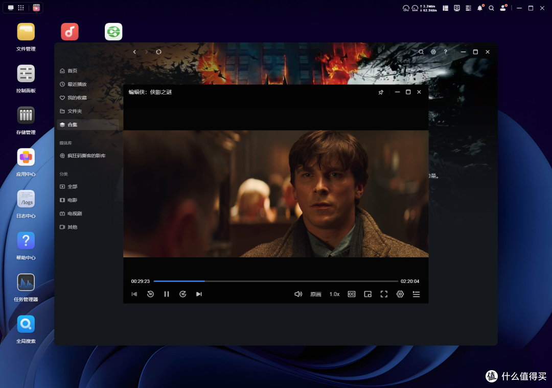
Task: Pin the video player window on top
Action: 381,92
